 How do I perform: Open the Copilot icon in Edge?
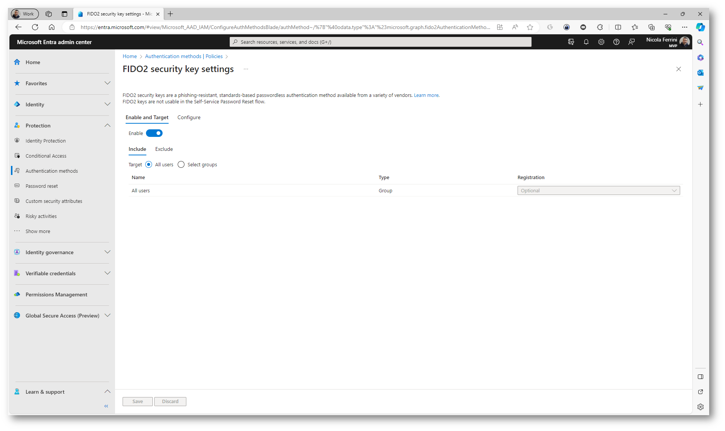[700, 27]
